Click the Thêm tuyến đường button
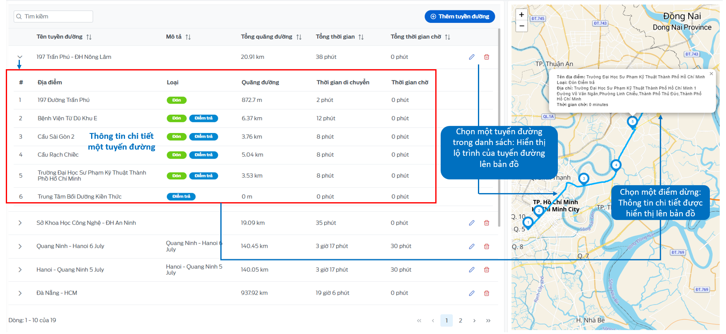This screenshot has width=726, height=334. point(460,17)
